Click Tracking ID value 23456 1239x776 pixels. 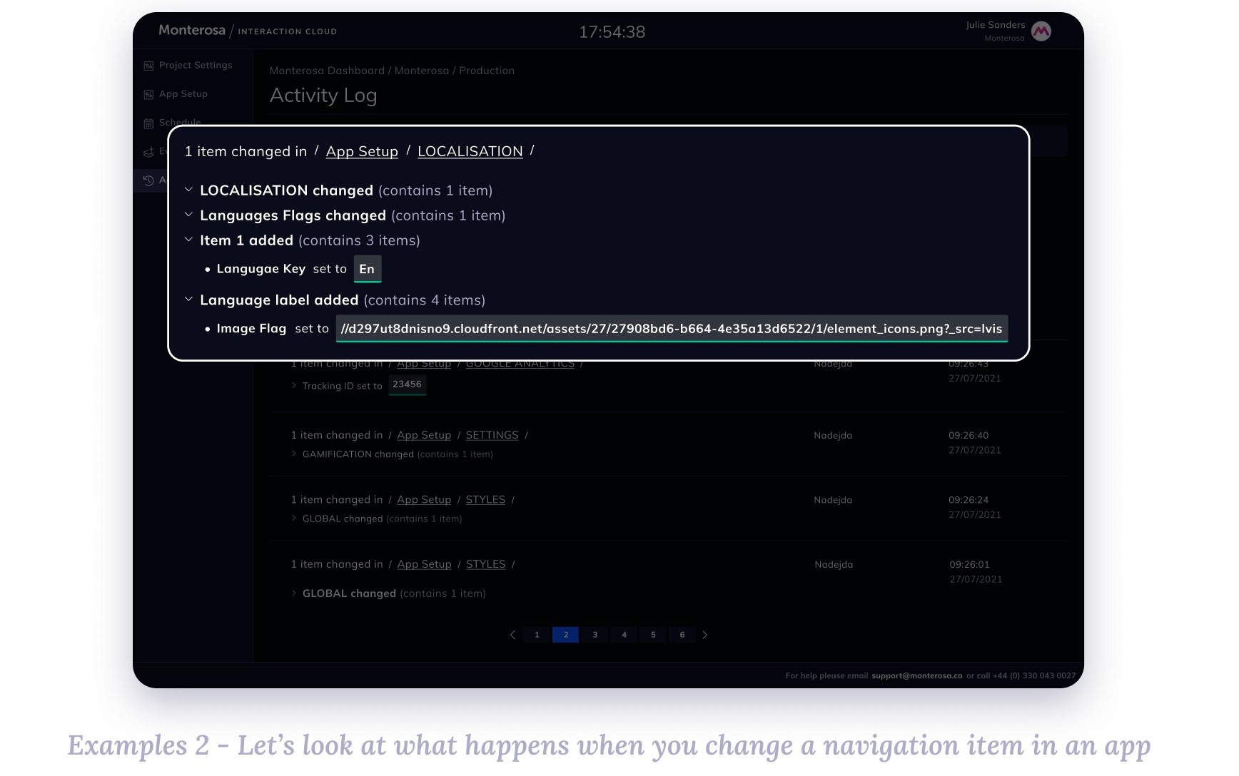click(x=407, y=384)
